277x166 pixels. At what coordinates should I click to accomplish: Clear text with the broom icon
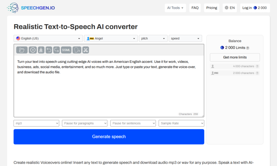41,50
